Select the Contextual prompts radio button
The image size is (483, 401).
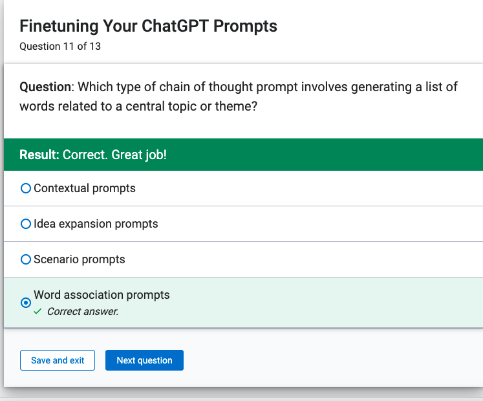(x=26, y=188)
